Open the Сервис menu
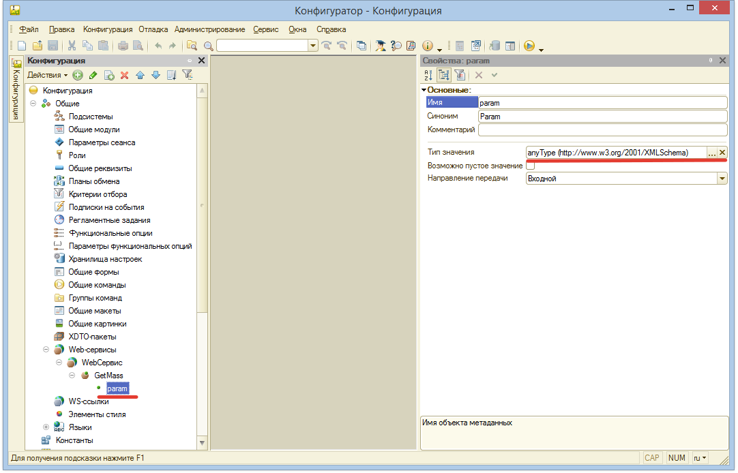 point(266,29)
